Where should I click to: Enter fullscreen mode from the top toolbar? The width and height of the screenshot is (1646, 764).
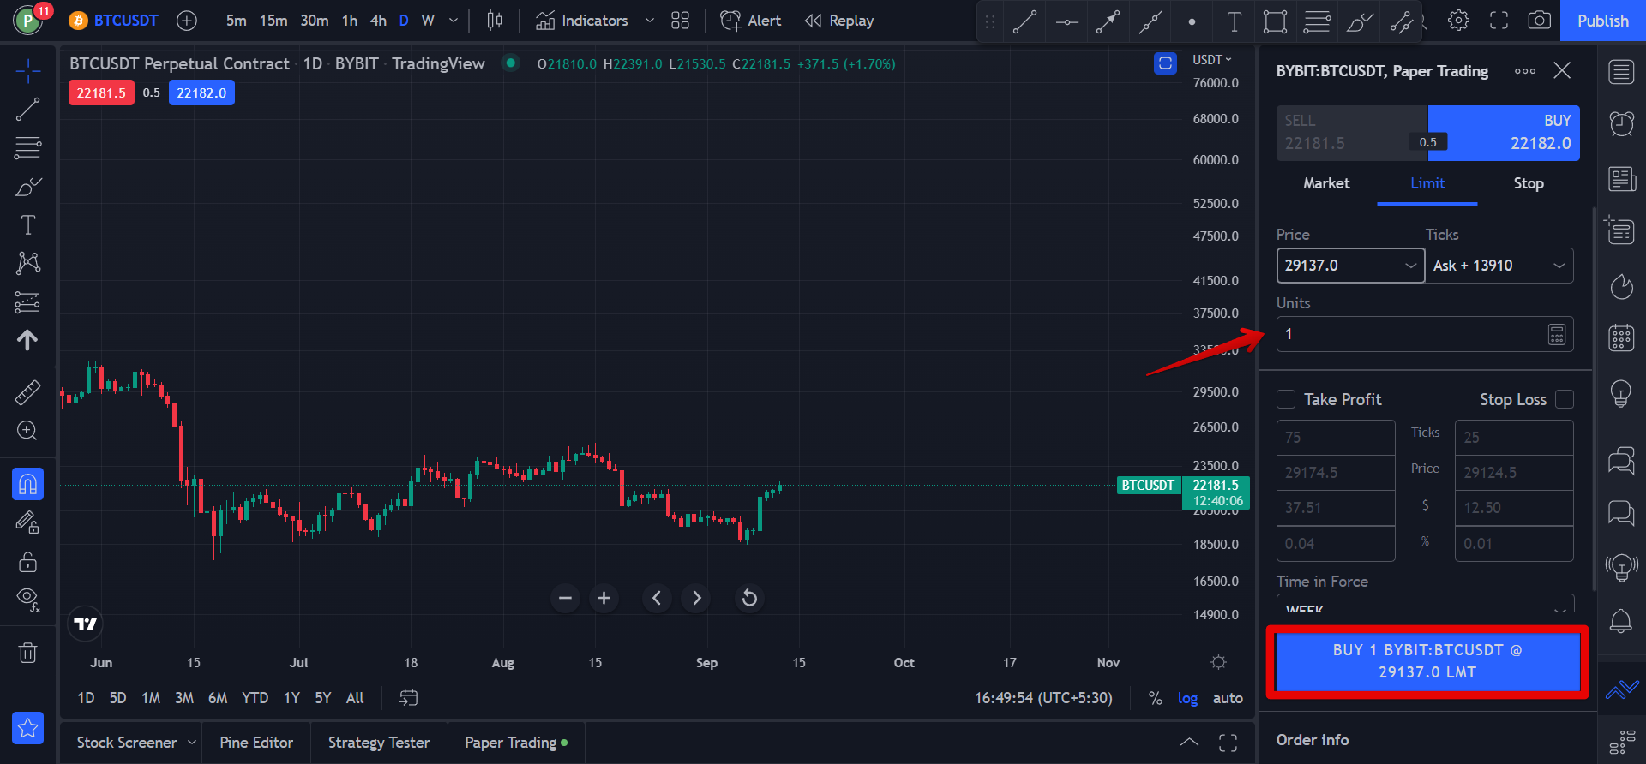tap(1499, 21)
